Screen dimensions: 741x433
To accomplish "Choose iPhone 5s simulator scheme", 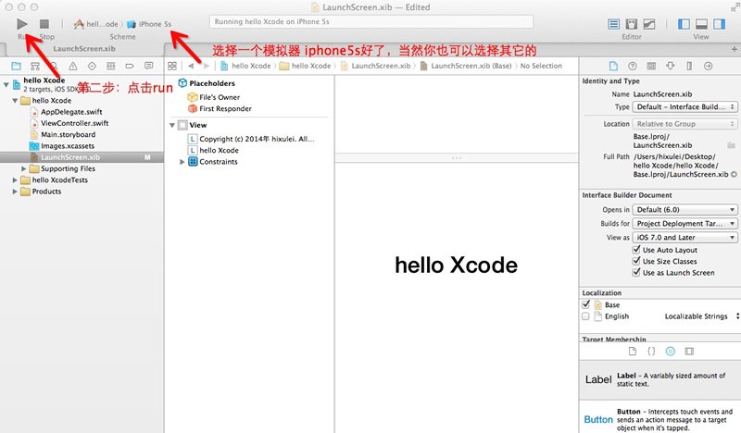I will 149,24.
